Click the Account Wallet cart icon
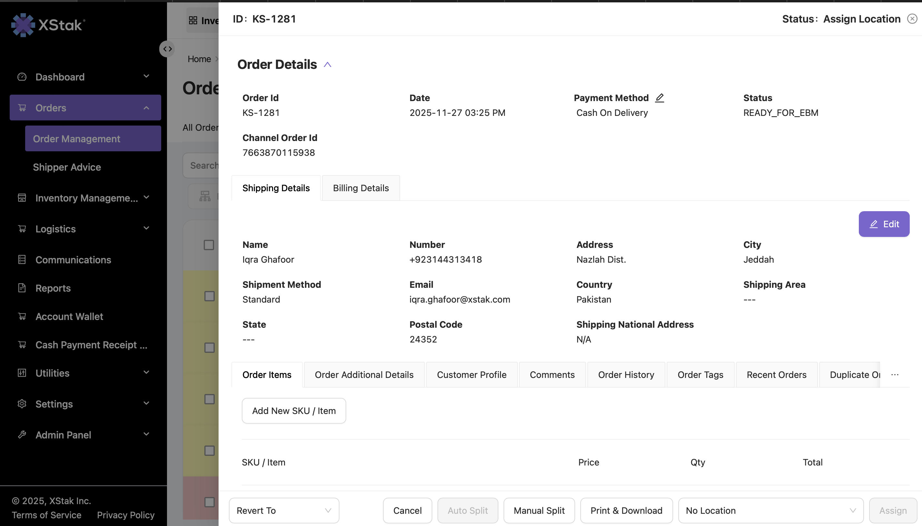This screenshot has height=526, width=922. (22, 316)
